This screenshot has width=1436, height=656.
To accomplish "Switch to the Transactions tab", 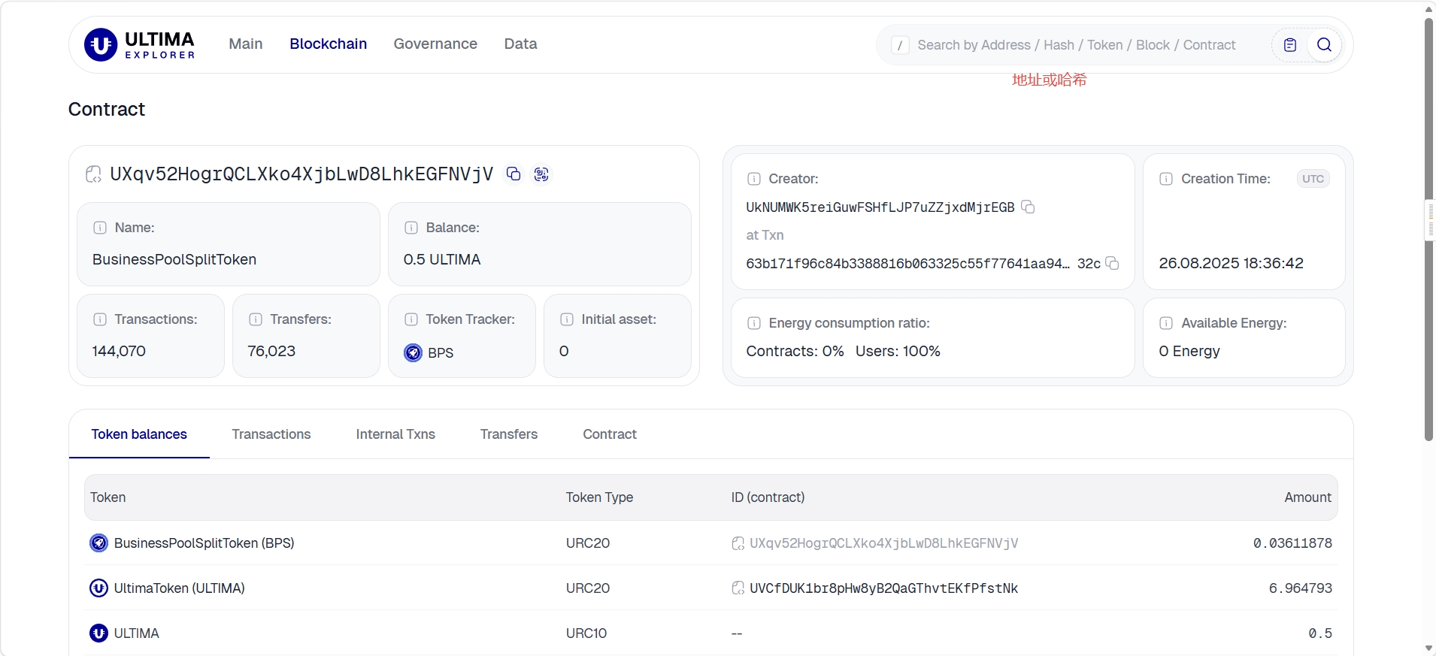I will click(x=271, y=434).
